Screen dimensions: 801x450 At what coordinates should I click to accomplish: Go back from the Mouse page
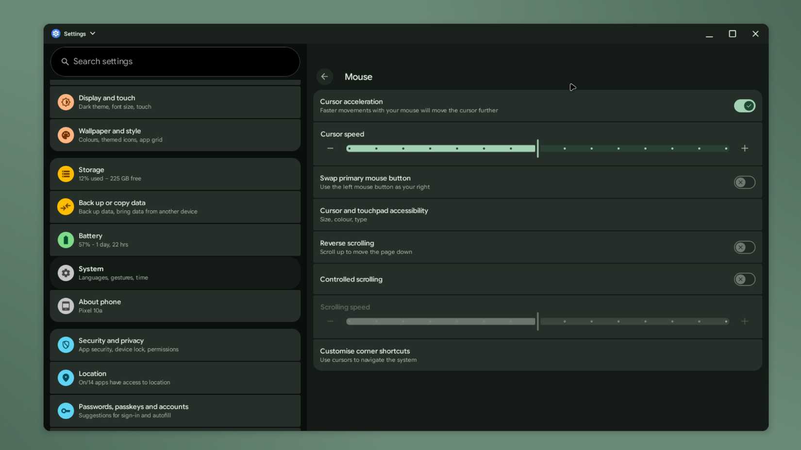(324, 76)
